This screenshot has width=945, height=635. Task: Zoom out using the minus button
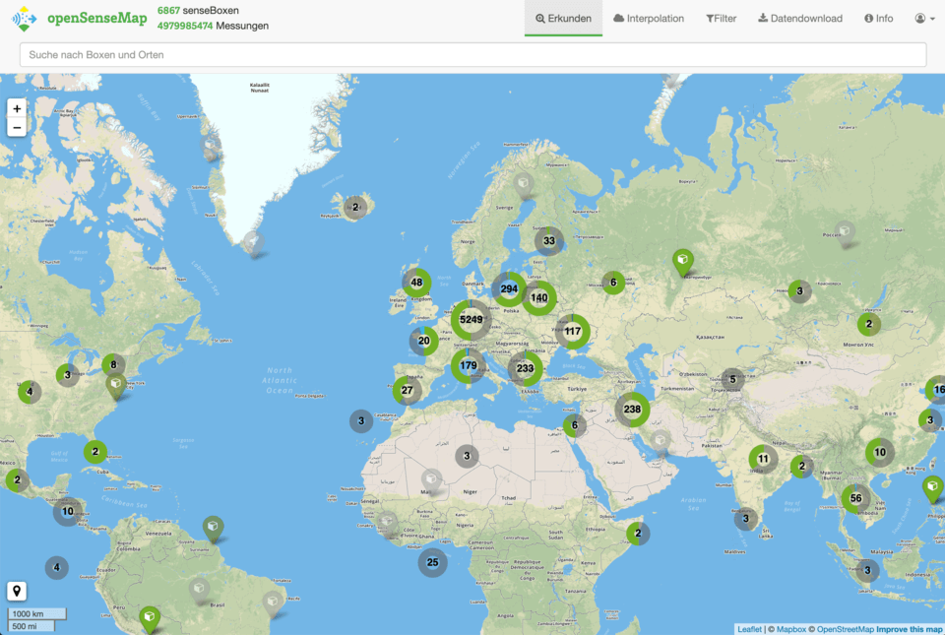(x=17, y=127)
